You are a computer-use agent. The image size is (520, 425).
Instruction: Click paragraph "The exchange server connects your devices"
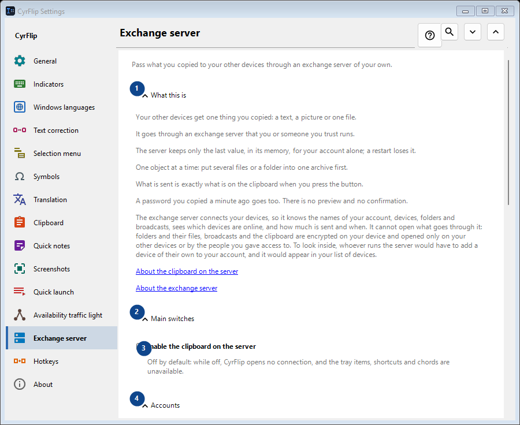[309, 236]
